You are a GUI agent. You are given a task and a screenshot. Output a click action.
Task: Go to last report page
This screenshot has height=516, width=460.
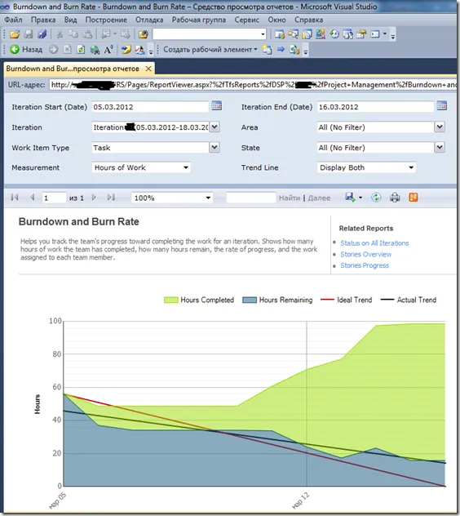111,198
